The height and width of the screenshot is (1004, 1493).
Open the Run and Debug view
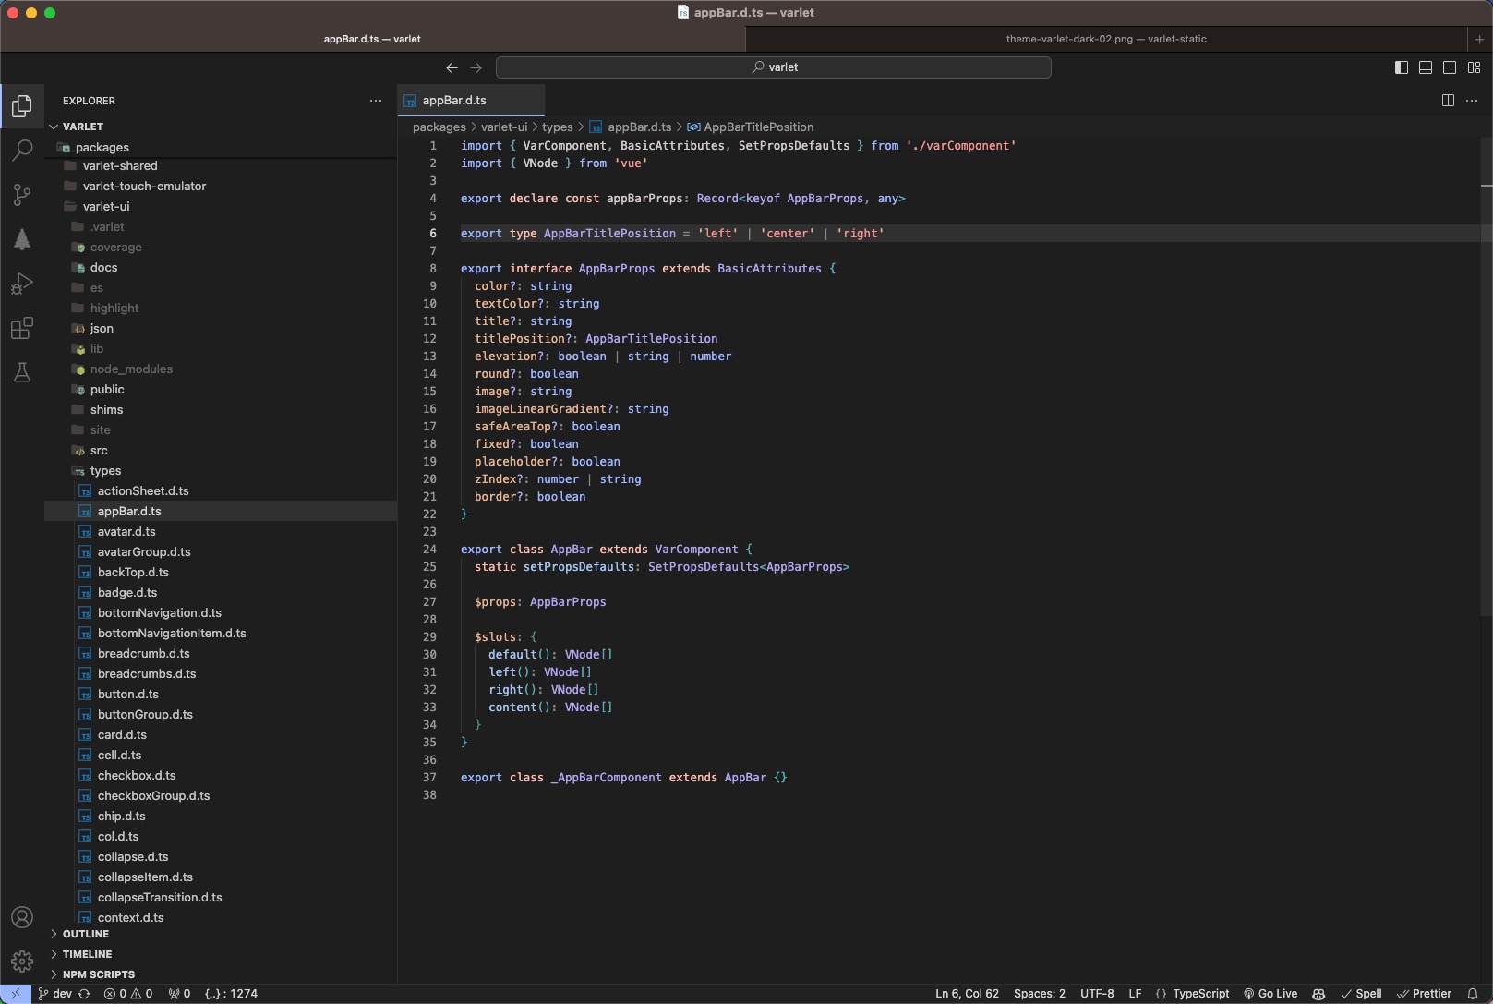coord(22,284)
